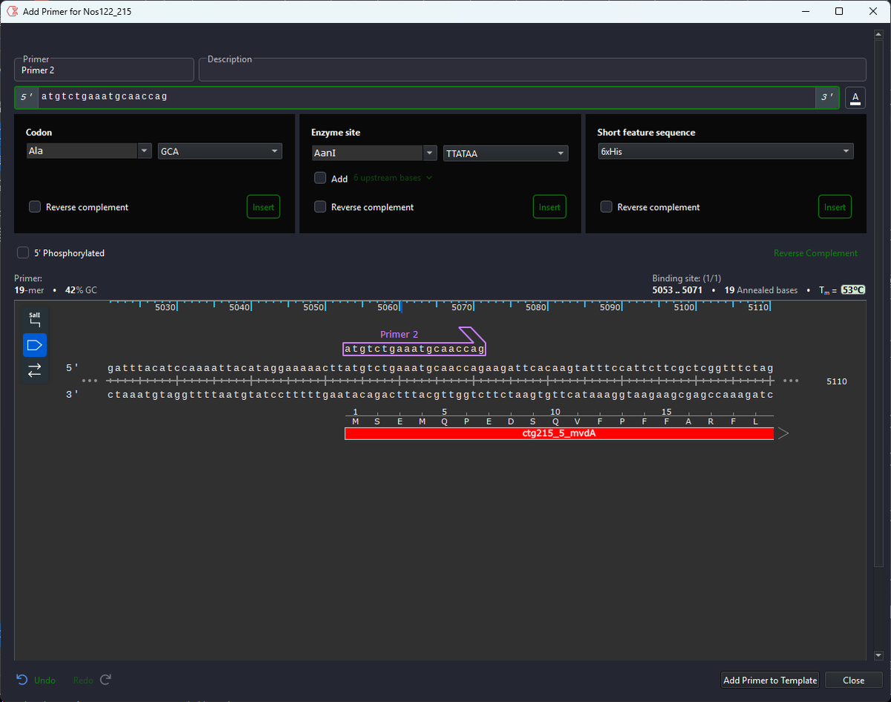Click the primer sequence input field
This screenshot has width=891, height=702.
[x=427, y=97]
